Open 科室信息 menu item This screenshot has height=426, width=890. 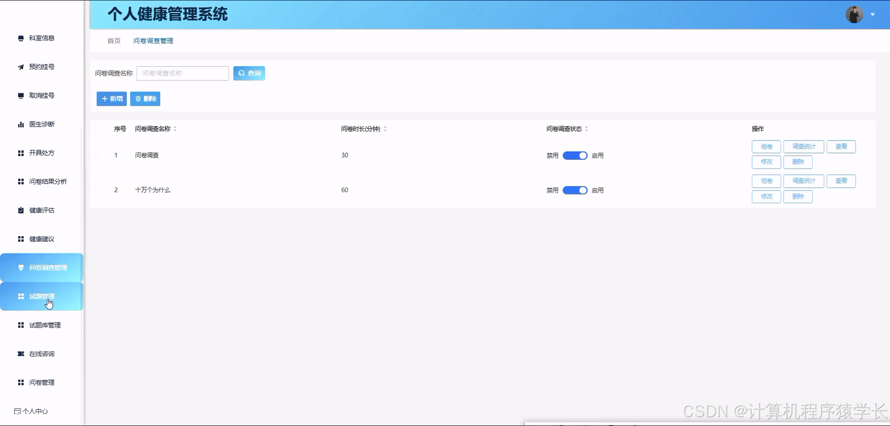point(42,38)
